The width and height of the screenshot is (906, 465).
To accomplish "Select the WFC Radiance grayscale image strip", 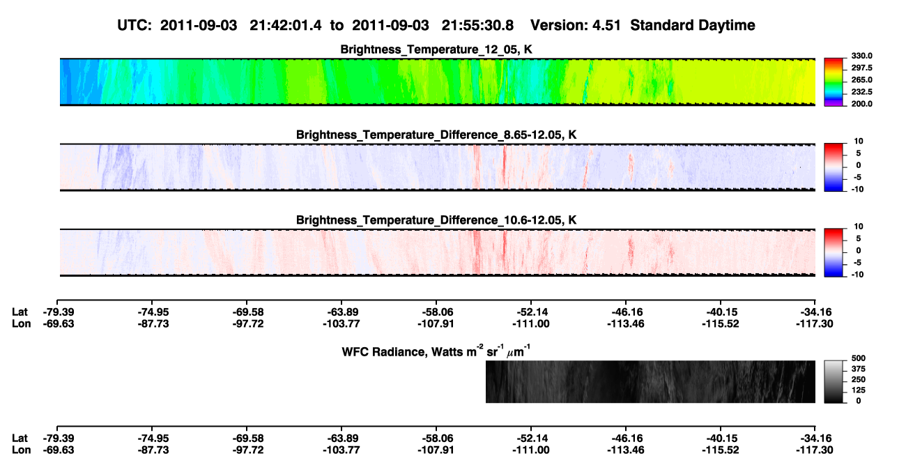I will 650,381.
